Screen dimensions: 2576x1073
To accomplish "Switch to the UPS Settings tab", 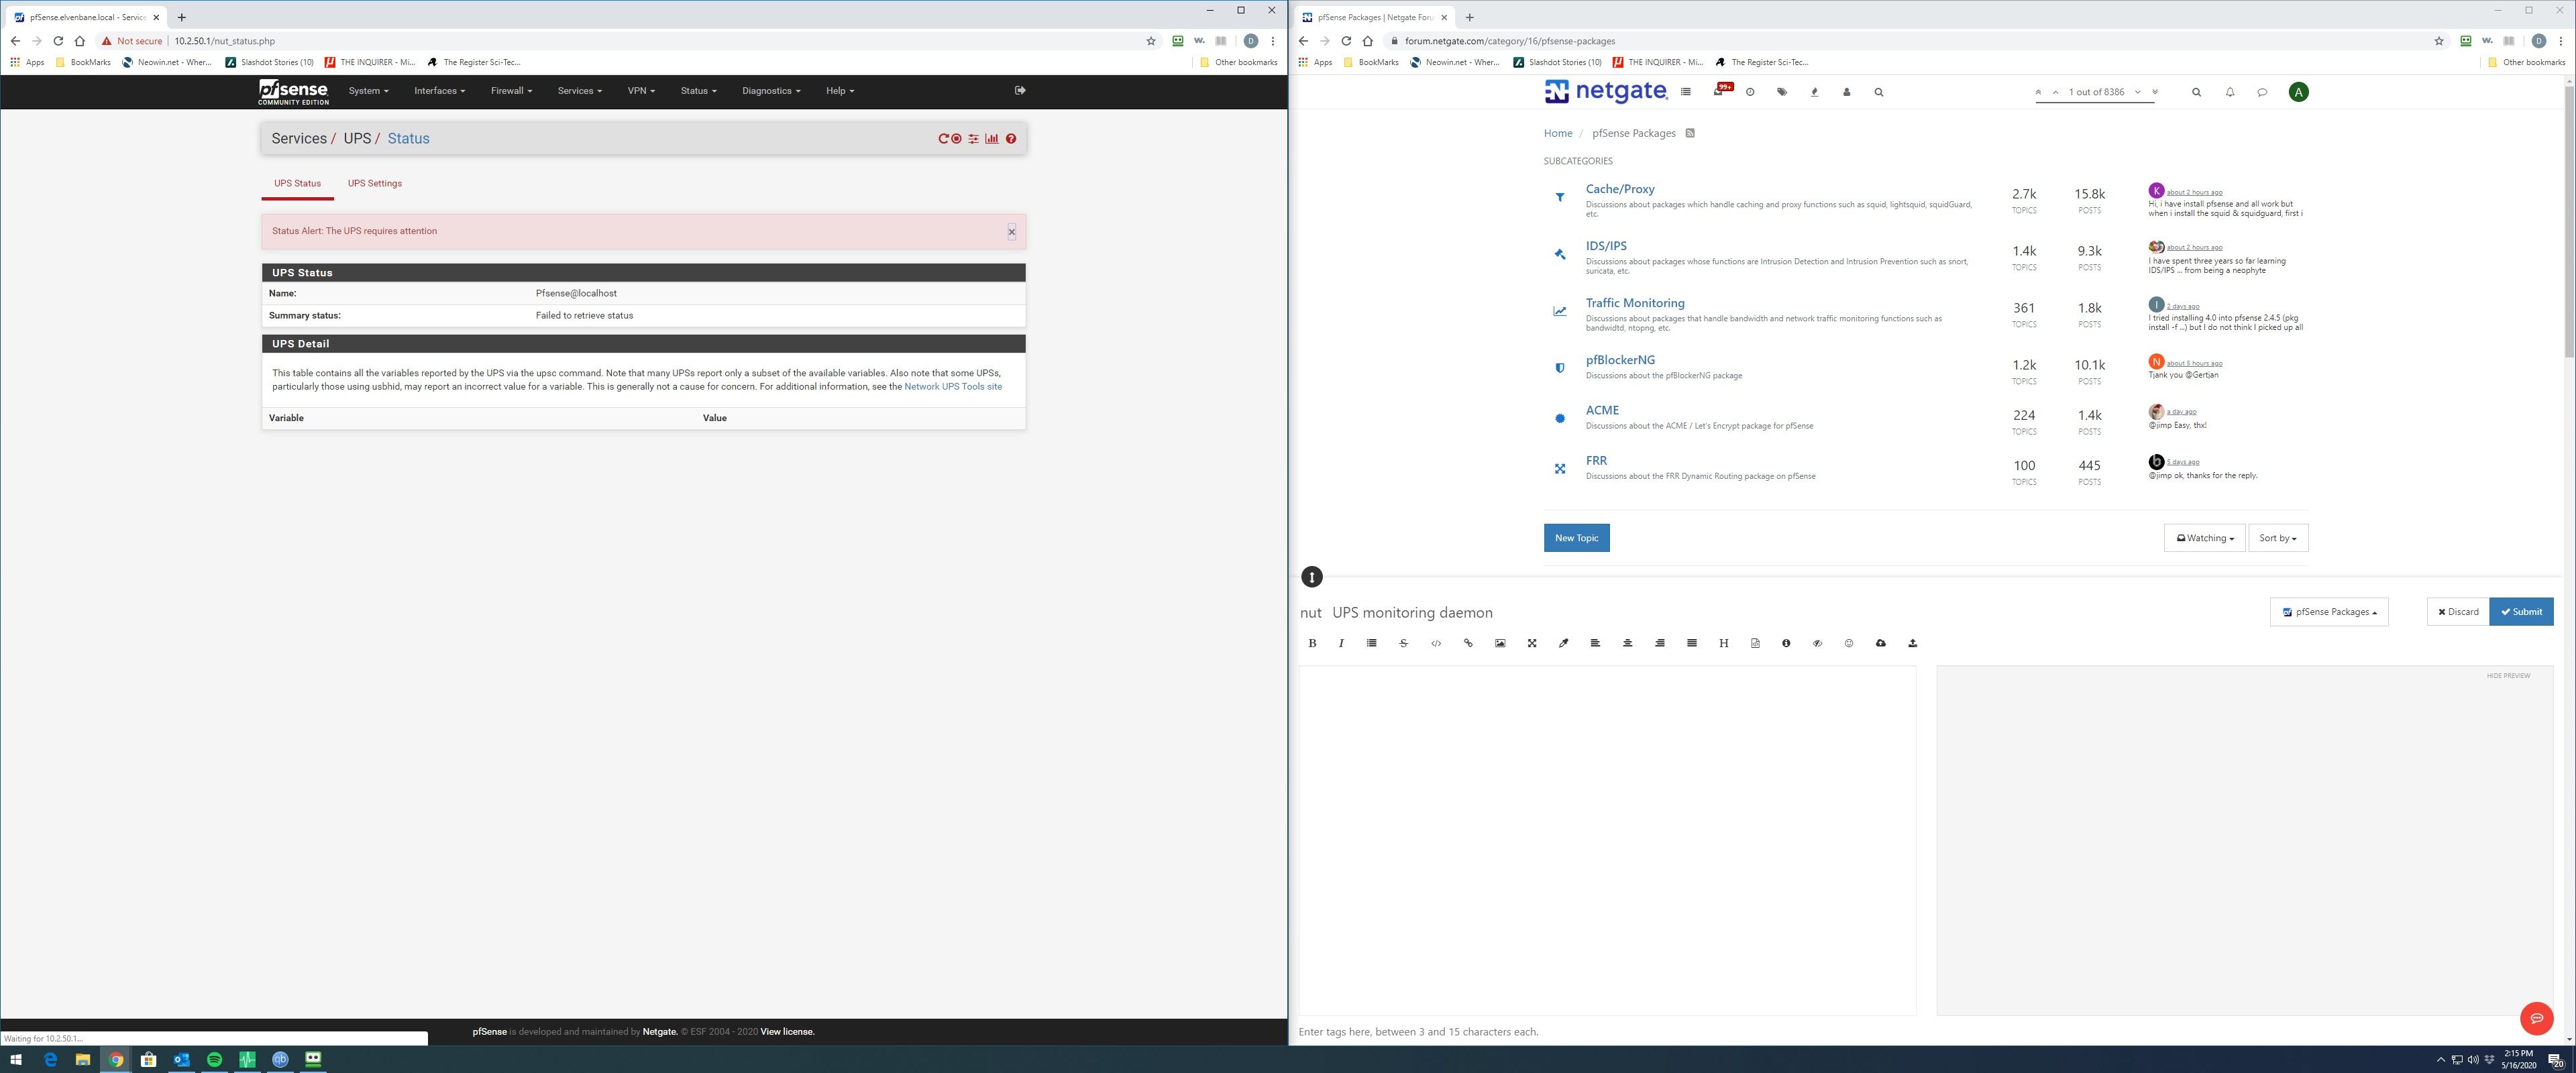I will (x=375, y=183).
